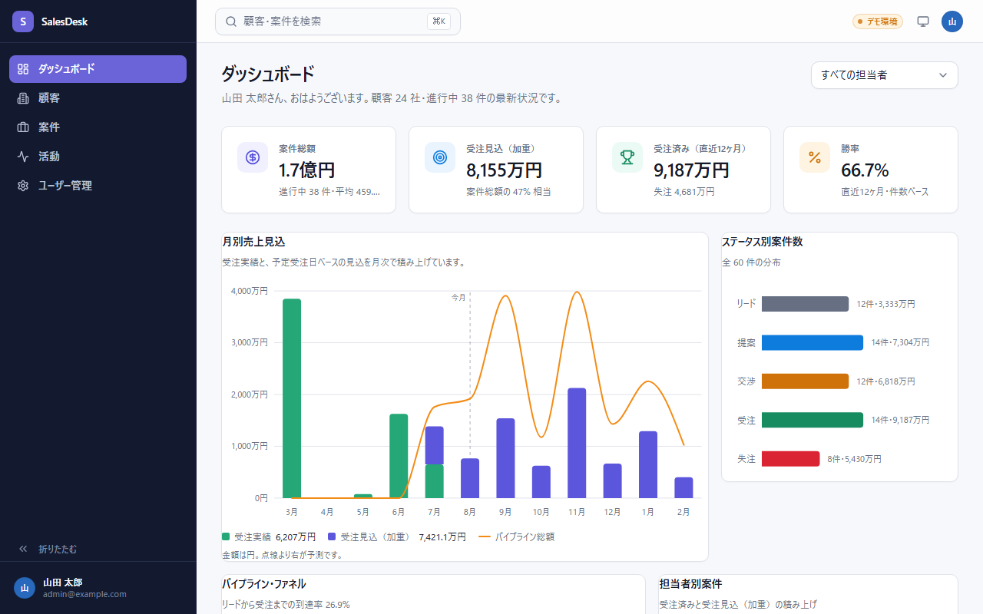Click the trophy icon on 受注済み card

[x=627, y=157]
